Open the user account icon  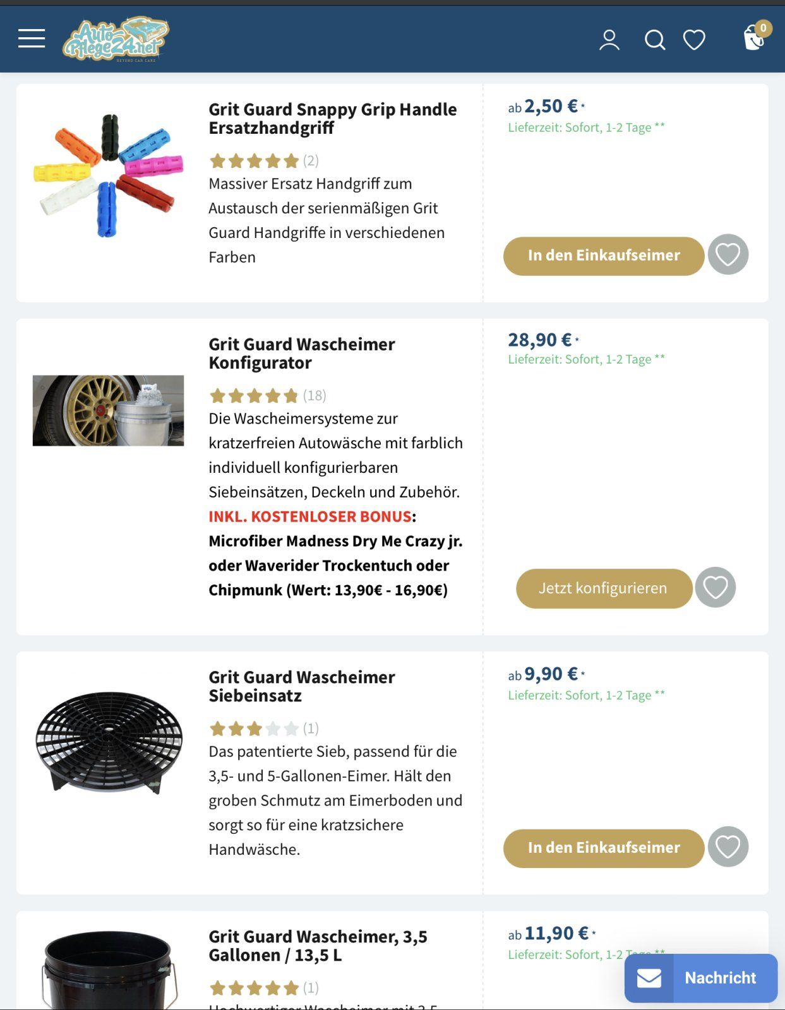click(609, 40)
